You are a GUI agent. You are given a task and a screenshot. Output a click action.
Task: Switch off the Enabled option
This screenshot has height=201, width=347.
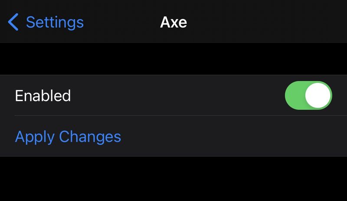pyautogui.click(x=308, y=96)
